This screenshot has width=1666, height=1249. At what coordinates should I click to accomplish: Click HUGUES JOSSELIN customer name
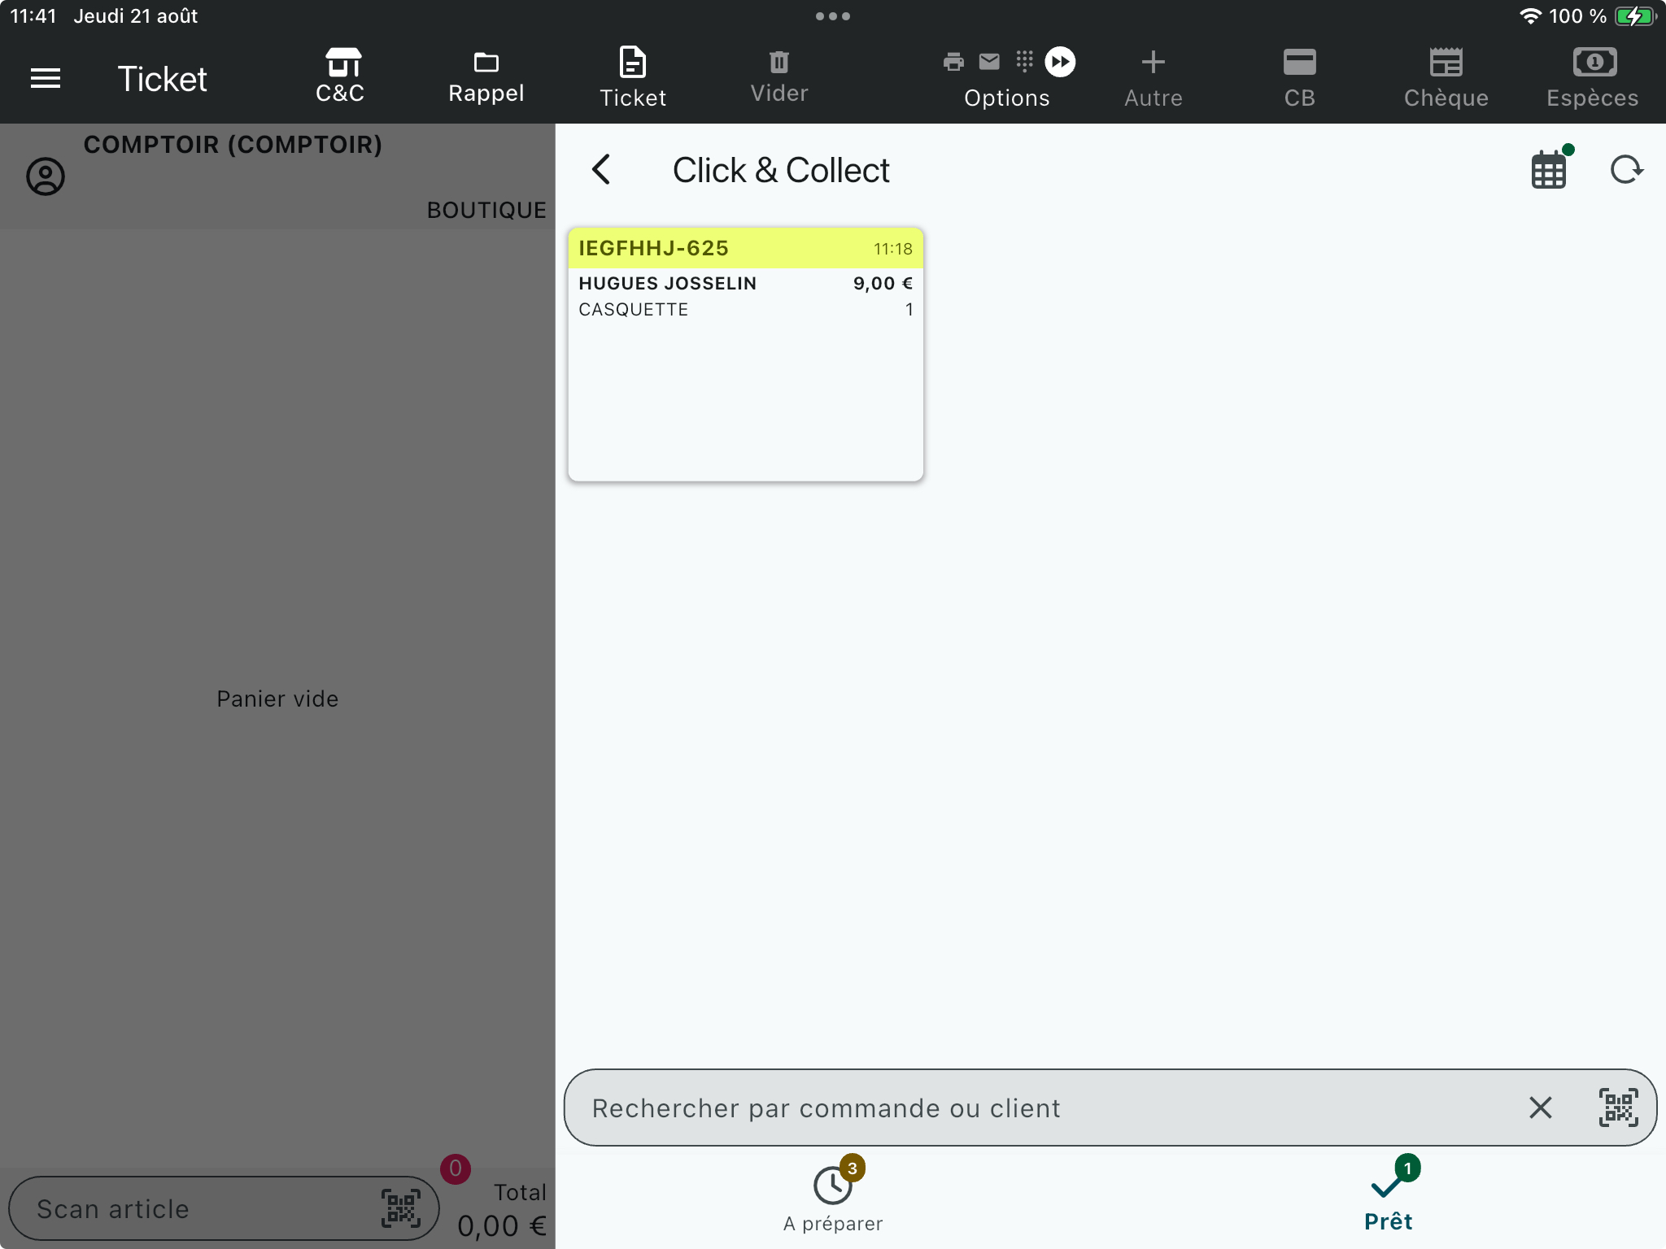[x=668, y=284]
